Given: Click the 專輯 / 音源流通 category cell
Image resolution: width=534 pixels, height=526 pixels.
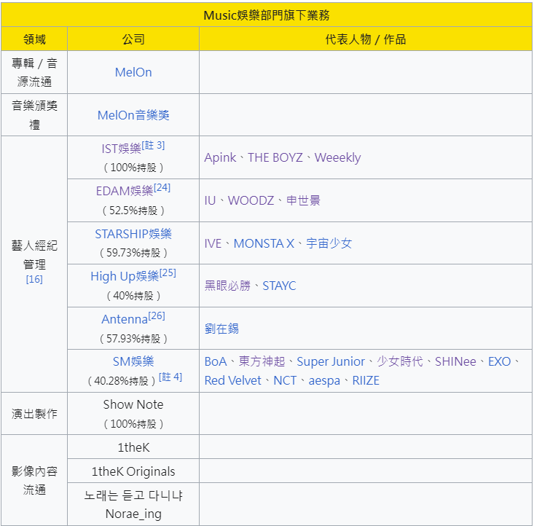Looking at the screenshot, I should coord(34,72).
